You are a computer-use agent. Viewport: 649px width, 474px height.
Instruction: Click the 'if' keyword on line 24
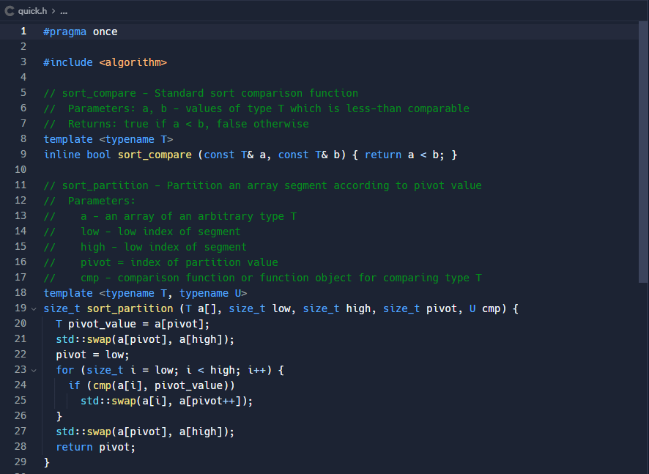click(x=75, y=385)
